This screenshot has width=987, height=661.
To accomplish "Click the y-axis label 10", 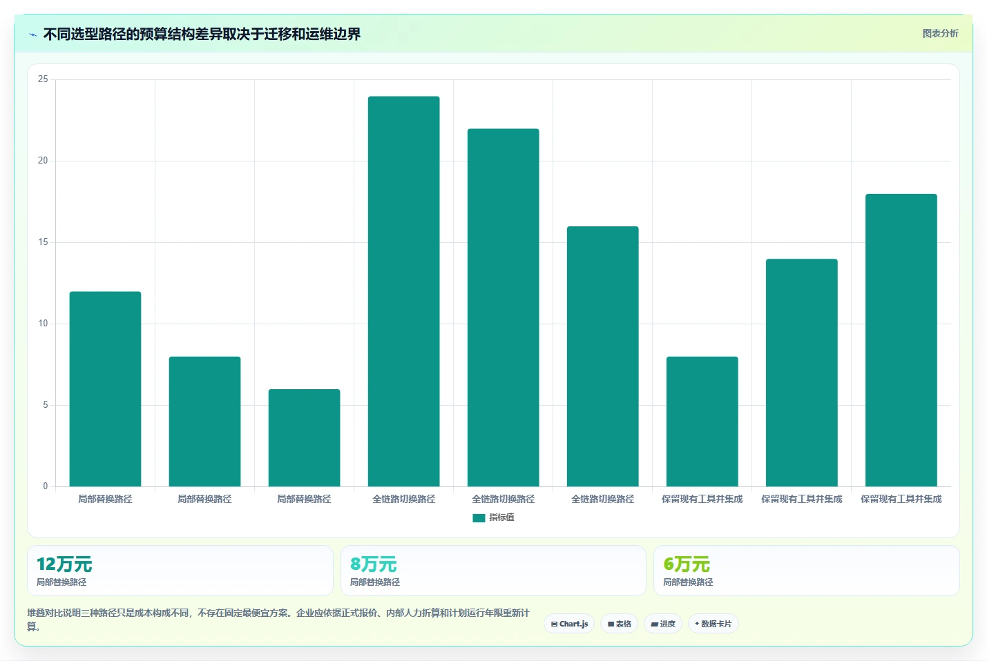I will pos(43,324).
